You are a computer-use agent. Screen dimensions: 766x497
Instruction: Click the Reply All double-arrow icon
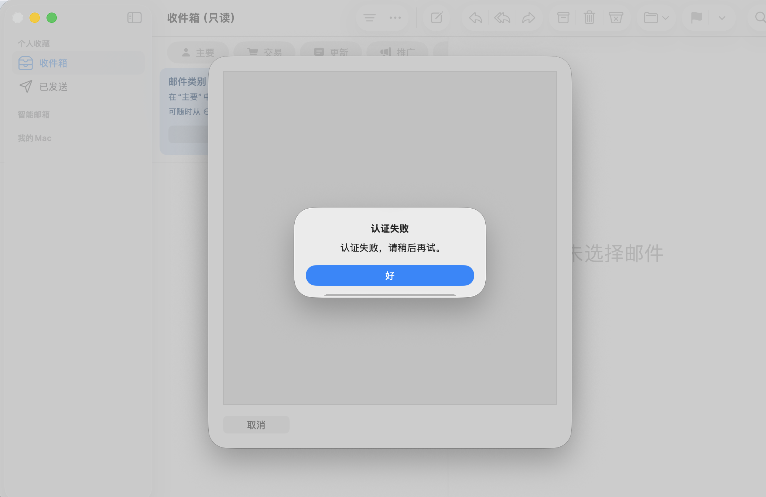pyautogui.click(x=502, y=17)
